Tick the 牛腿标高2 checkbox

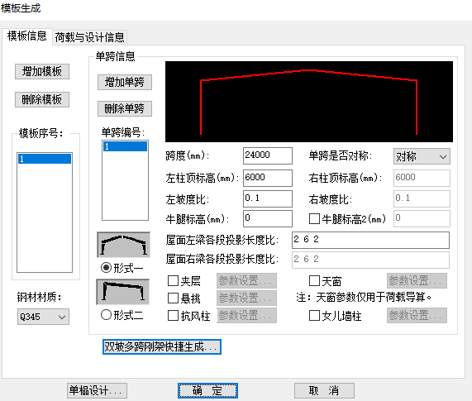314,218
